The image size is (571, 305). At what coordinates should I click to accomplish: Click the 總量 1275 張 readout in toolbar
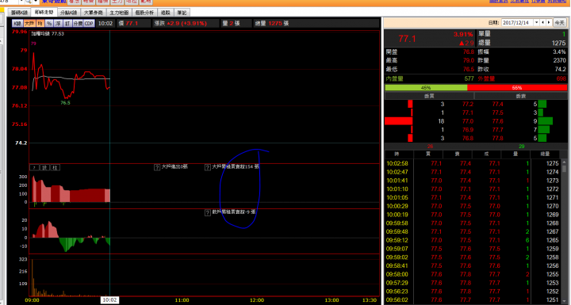tap(272, 23)
